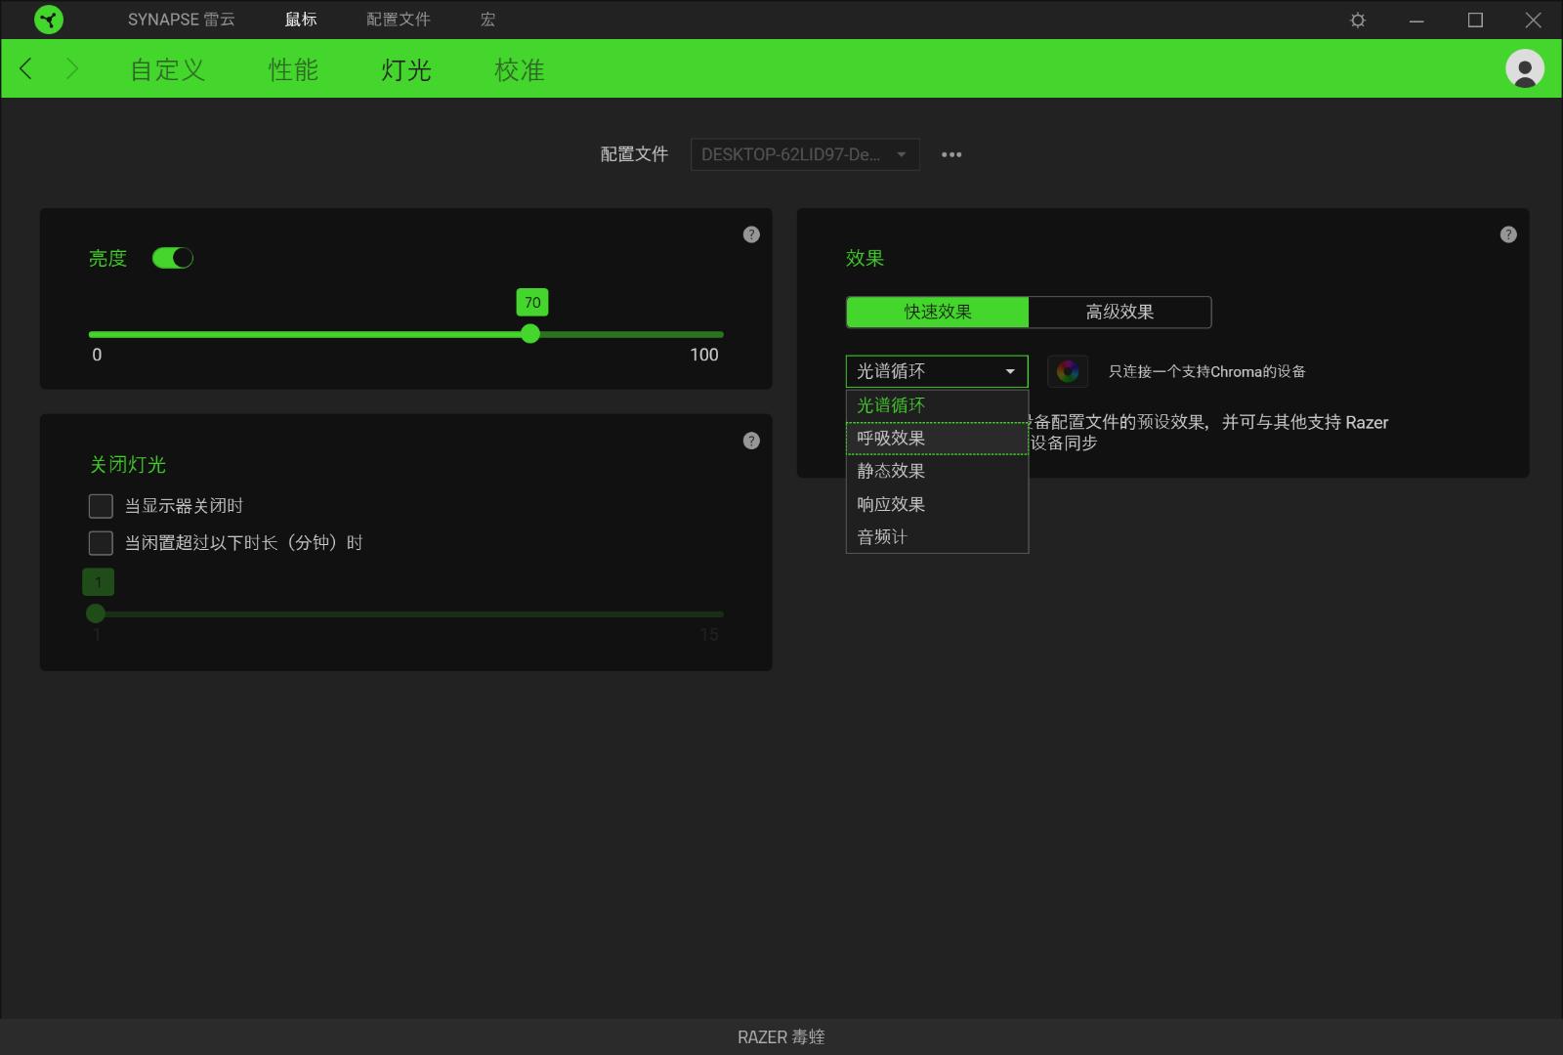
Task: Switch to the 性能 tab
Action: pos(293,69)
